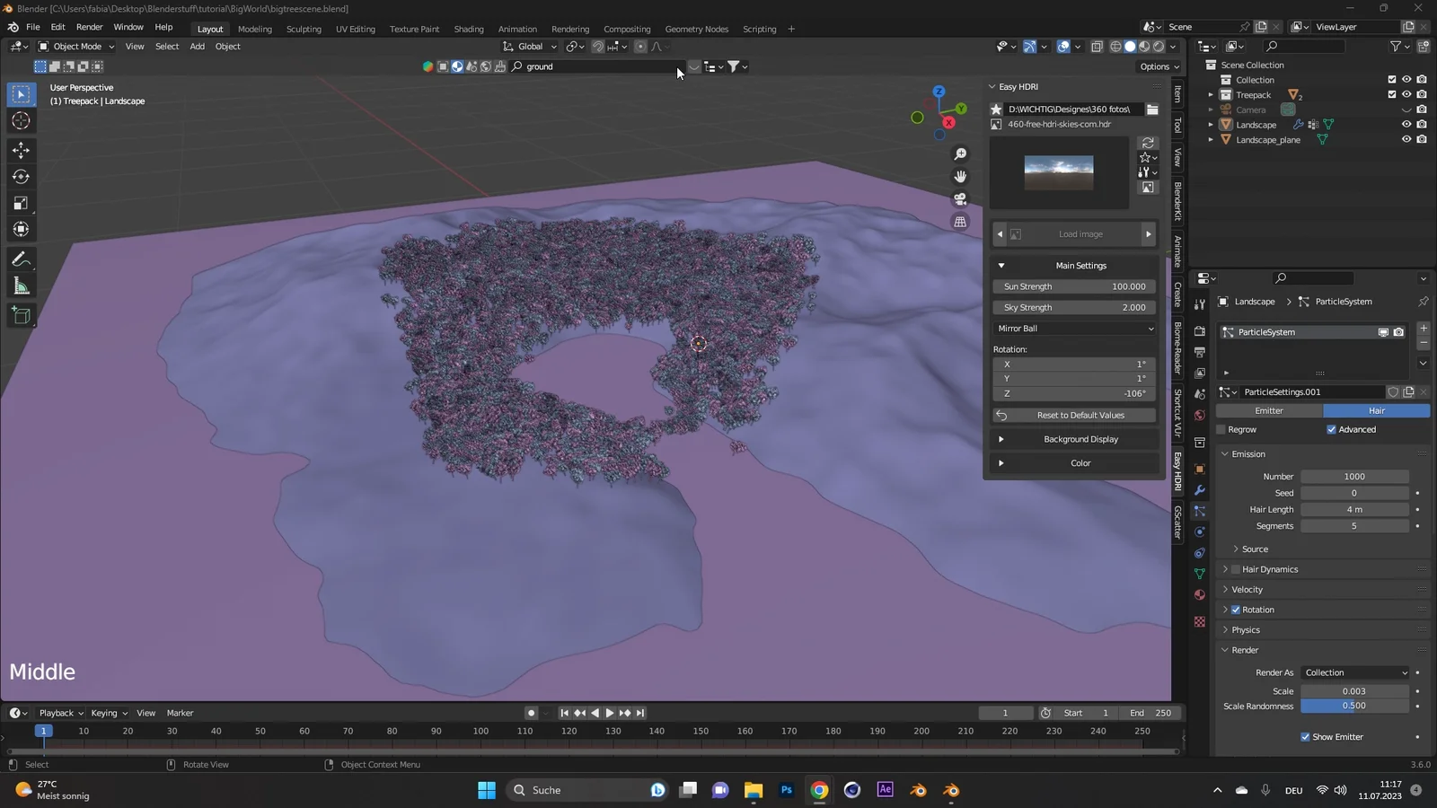This screenshot has height=808, width=1437.
Task: Select the Measure tool in the toolbar
Action: [20, 286]
